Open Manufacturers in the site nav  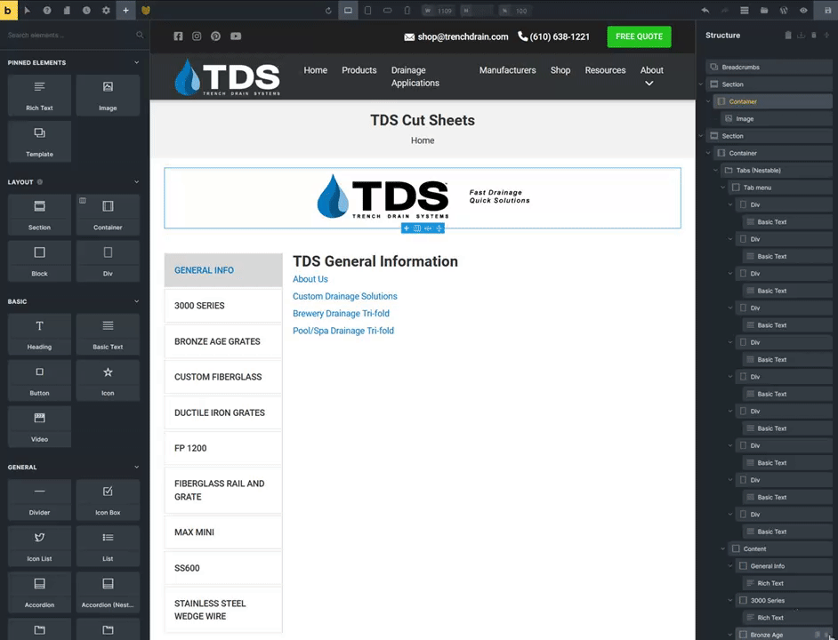click(x=507, y=70)
